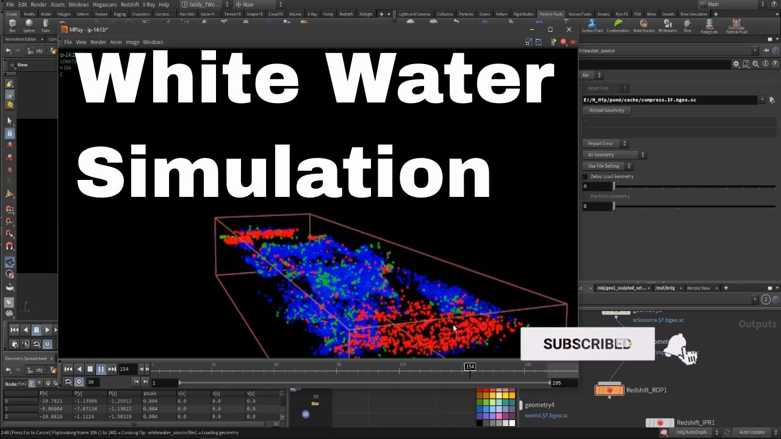Viewport: 781px width, 439px height.
Task: Click the white color swatch in palette
Action: pyautogui.click(x=512, y=423)
